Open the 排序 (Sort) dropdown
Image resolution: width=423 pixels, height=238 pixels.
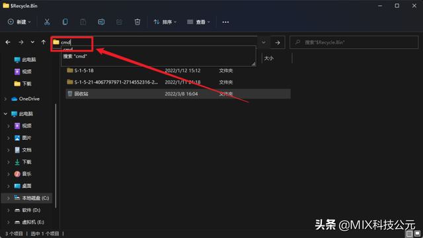point(165,22)
